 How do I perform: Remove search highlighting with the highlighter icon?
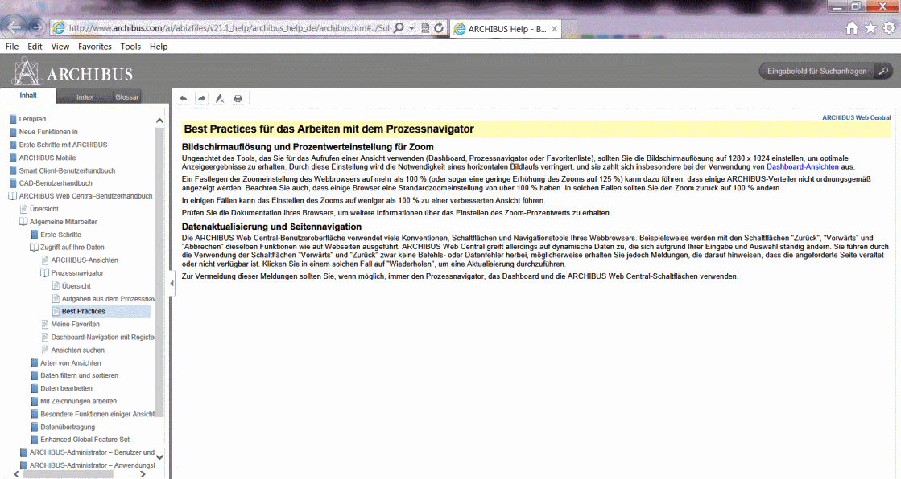(220, 99)
